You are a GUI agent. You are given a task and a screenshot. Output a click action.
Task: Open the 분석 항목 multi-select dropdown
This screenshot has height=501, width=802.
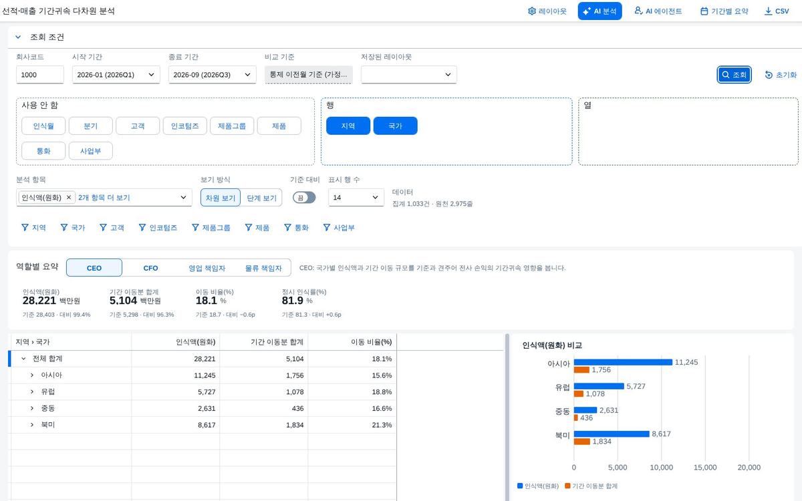184,198
